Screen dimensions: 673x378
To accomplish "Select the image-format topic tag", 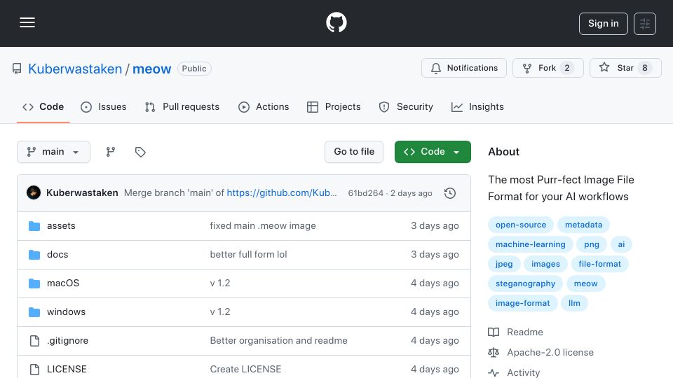I will (x=522, y=303).
